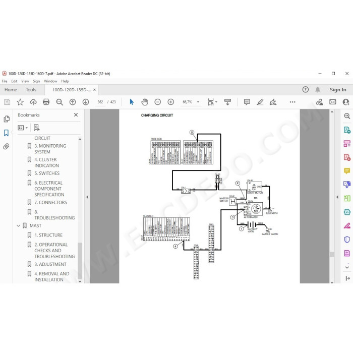353x353 pixels.
Task: Click the Sign In button
Action: pos(338,90)
